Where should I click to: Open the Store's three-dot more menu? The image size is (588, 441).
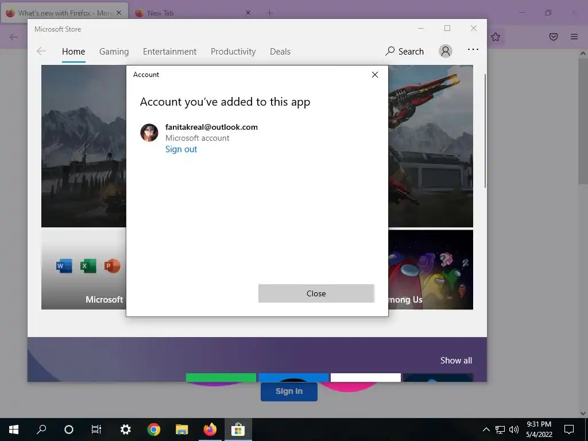coord(473,49)
